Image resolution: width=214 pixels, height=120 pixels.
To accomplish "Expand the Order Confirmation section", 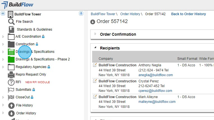I will 95,34.
